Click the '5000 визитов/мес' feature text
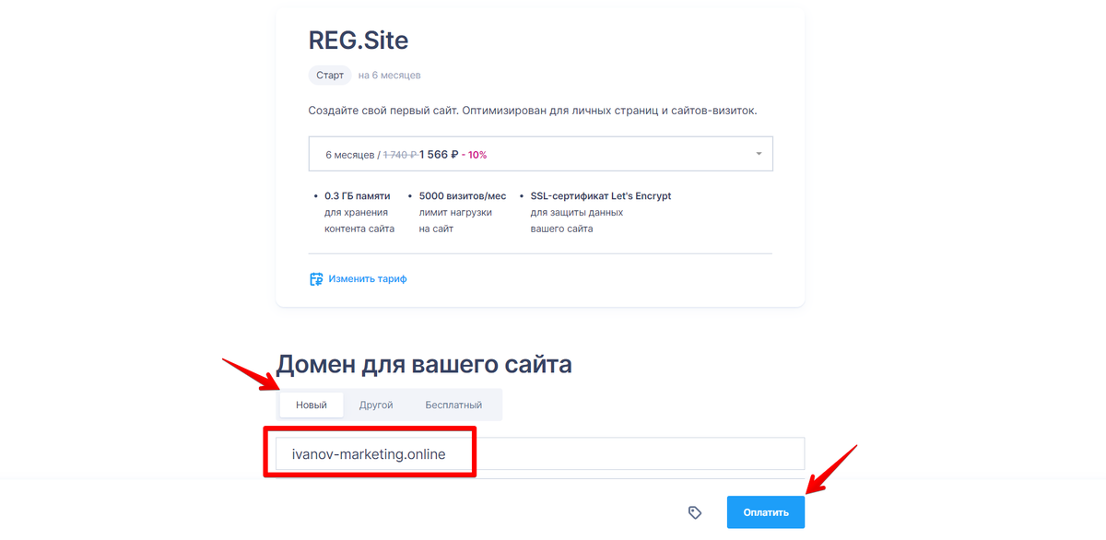This screenshot has height=540, width=1106. coord(463,196)
